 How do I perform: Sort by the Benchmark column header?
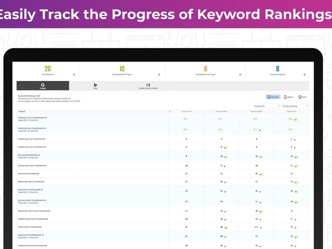point(291,111)
